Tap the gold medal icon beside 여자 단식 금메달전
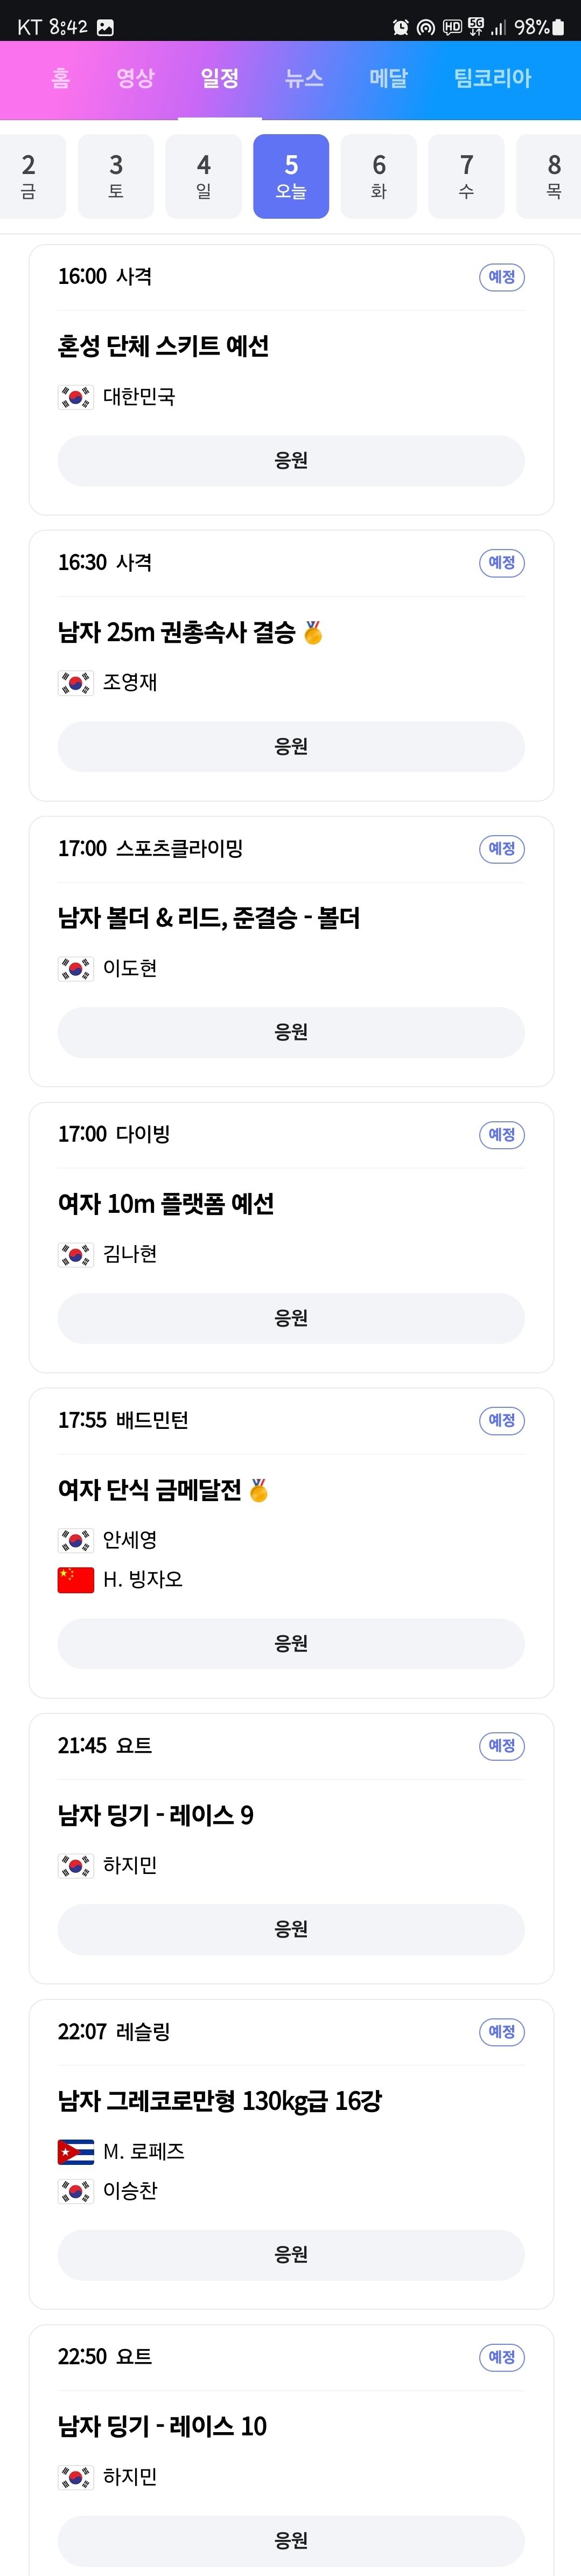The width and height of the screenshot is (581, 2576). (x=259, y=1490)
